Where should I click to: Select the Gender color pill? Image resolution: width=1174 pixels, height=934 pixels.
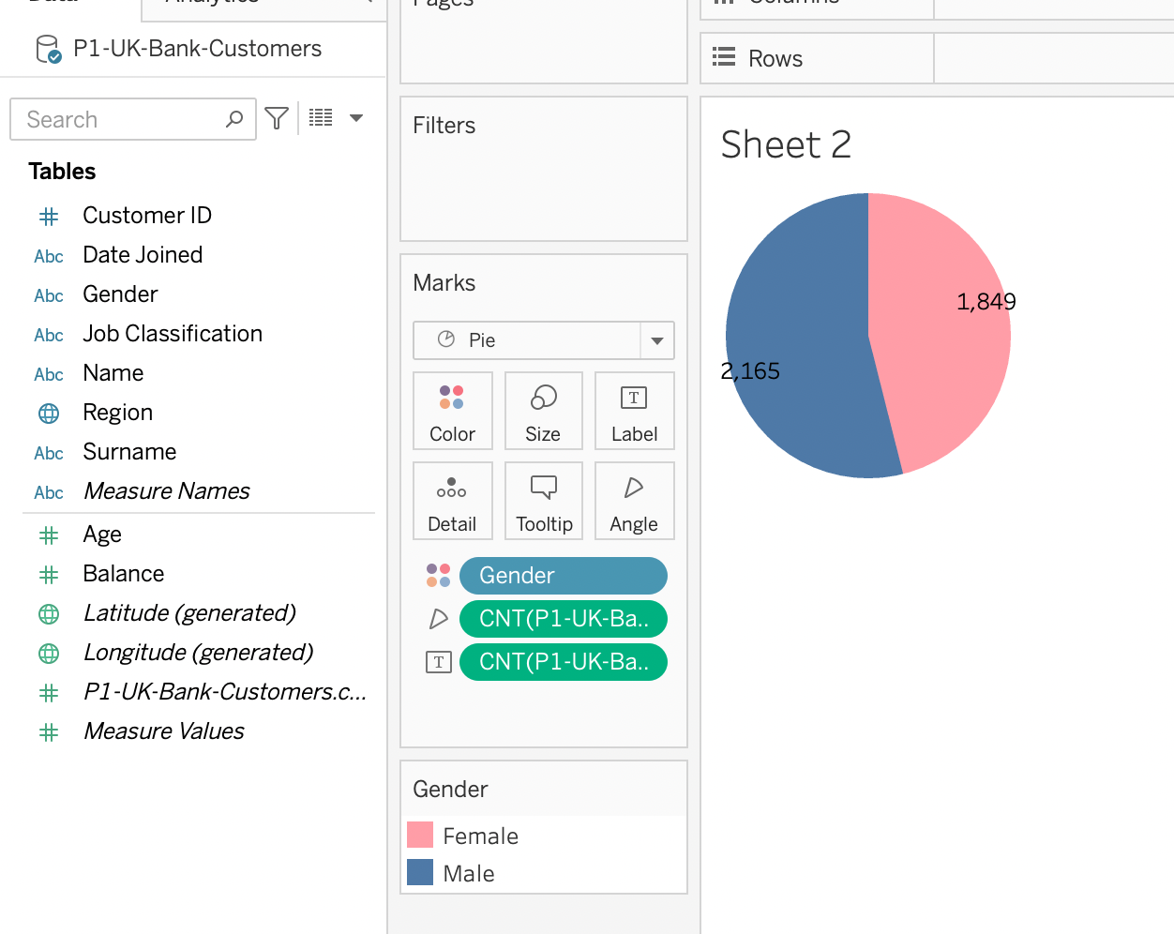click(563, 576)
